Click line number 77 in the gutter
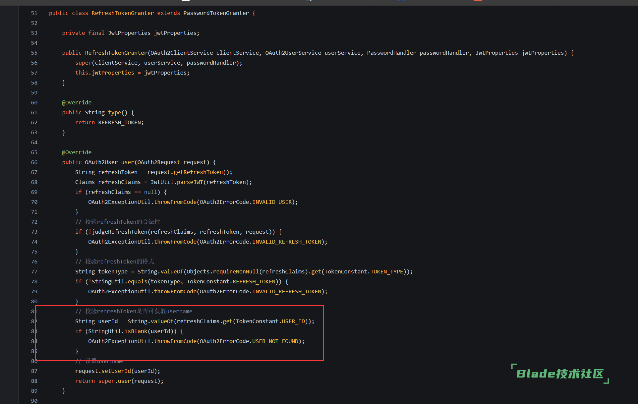This screenshot has height=404, width=638. [34, 272]
